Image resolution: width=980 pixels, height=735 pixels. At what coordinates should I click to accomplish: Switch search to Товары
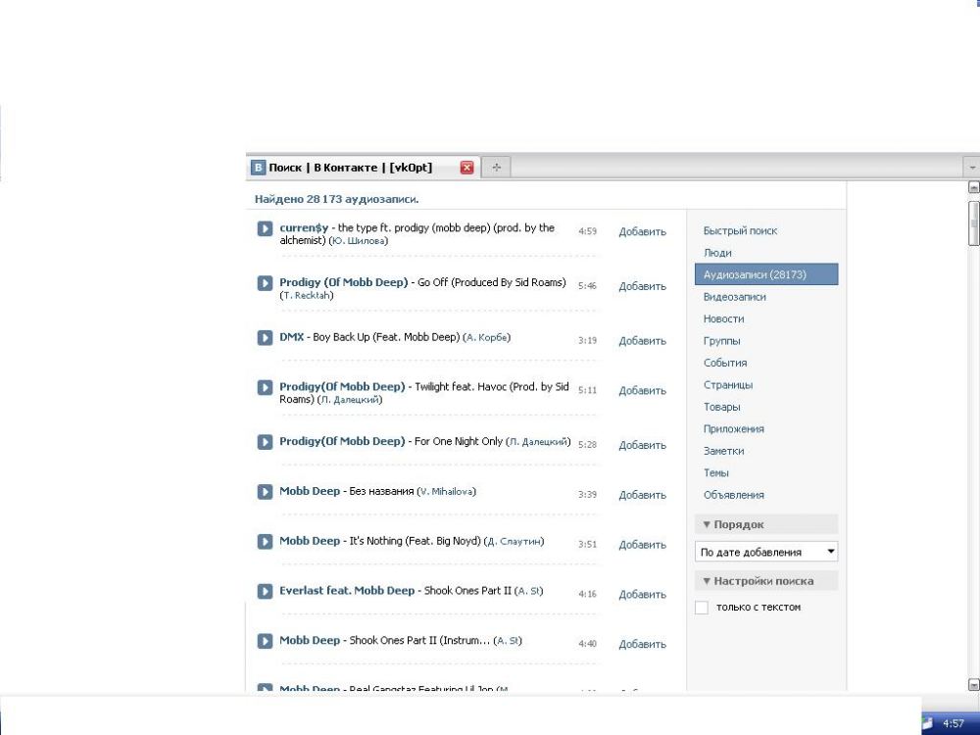coord(722,407)
